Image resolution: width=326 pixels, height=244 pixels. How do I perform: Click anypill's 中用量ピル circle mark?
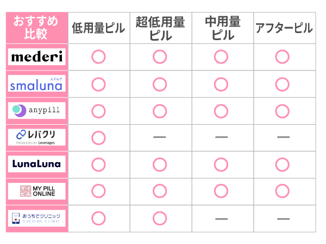point(221,111)
